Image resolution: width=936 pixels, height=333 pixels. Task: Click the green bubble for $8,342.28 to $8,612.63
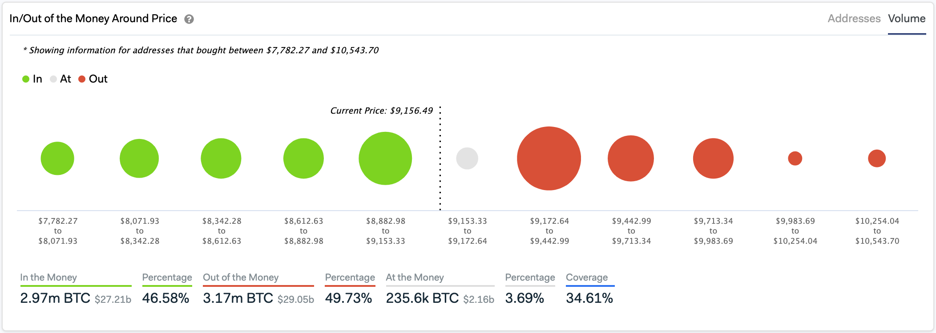pos(221,159)
